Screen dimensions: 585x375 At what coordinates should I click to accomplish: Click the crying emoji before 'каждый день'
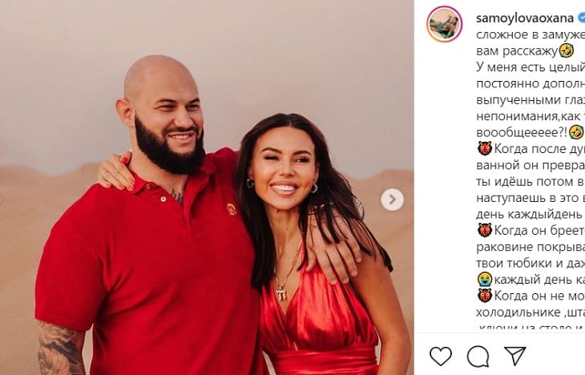484,279
